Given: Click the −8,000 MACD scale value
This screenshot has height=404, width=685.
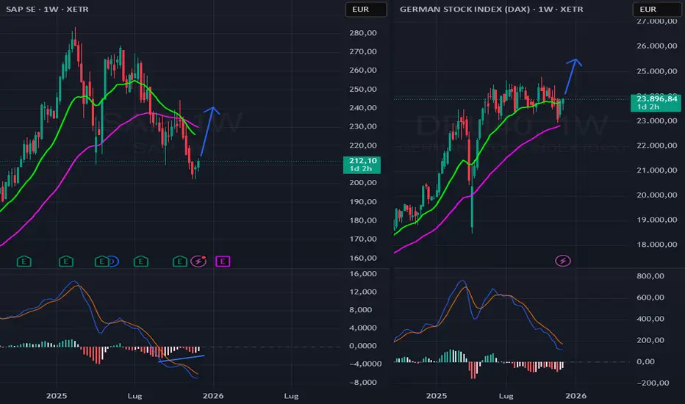Looking at the screenshot, I should click(x=363, y=382).
